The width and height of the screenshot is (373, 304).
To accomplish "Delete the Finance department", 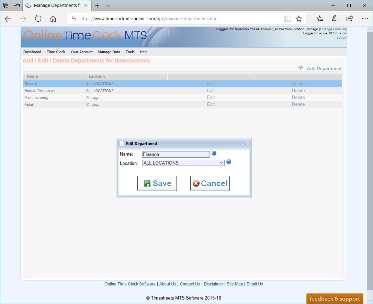I will point(298,83).
